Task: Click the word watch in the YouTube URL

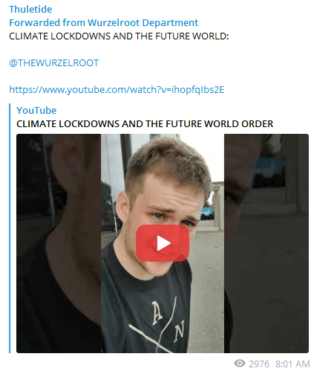Action: click(143, 89)
